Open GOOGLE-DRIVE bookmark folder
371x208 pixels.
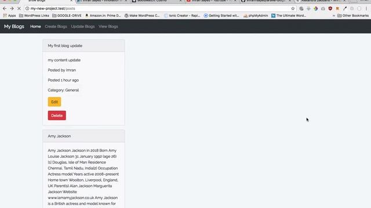pos(67,16)
